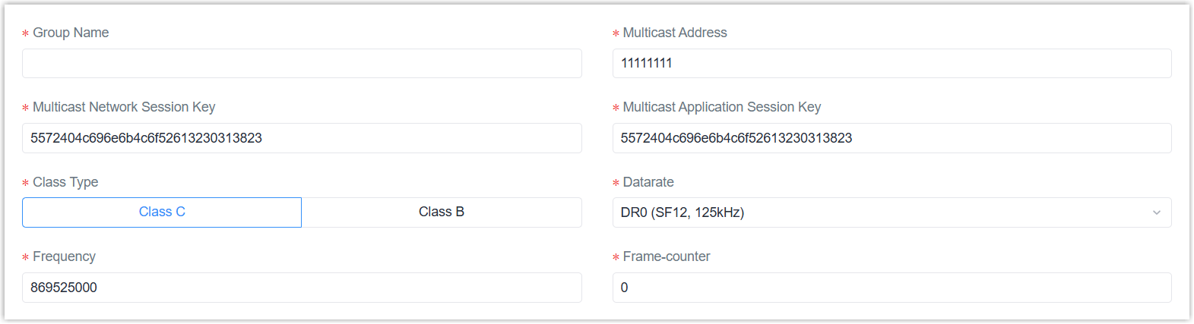
Task: Click the Datarate dropdown chevron arrow
Action: pos(1157,212)
